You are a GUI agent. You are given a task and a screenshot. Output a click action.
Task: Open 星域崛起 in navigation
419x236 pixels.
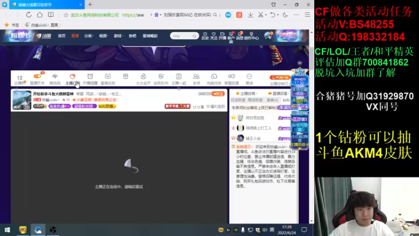150,36
